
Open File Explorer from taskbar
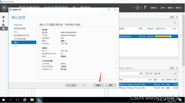32,100
